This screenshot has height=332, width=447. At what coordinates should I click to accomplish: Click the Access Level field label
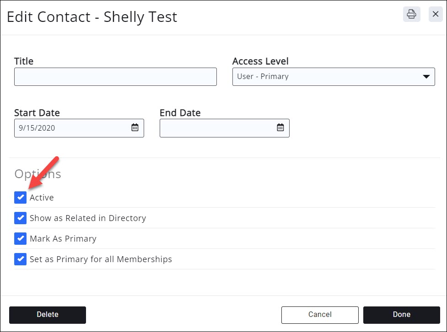[x=260, y=61]
